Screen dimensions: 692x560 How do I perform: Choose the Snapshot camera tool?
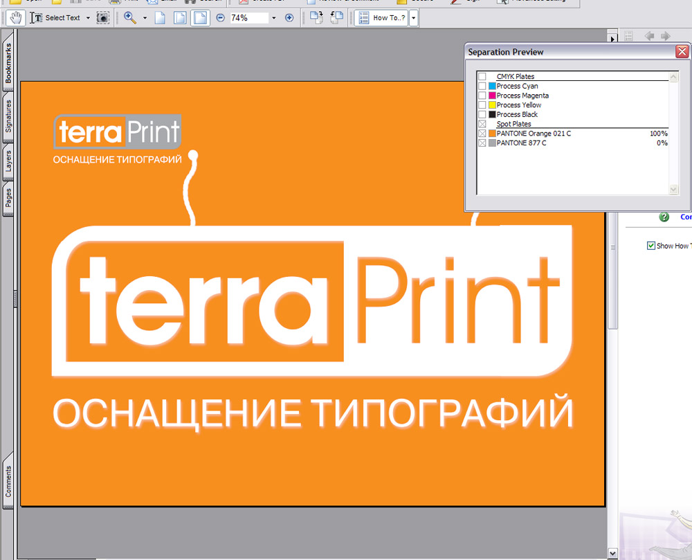tap(103, 18)
